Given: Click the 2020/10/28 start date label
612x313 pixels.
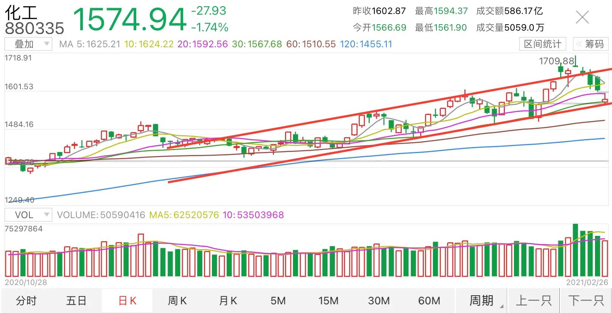Looking at the screenshot, I should (26, 282).
